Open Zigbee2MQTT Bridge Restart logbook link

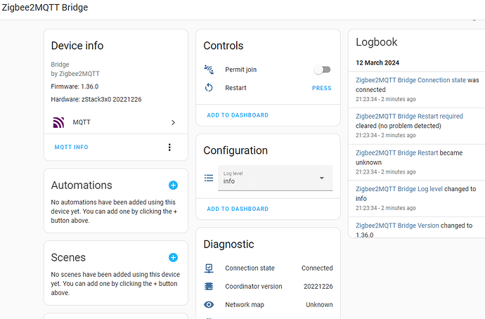click(397, 152)
